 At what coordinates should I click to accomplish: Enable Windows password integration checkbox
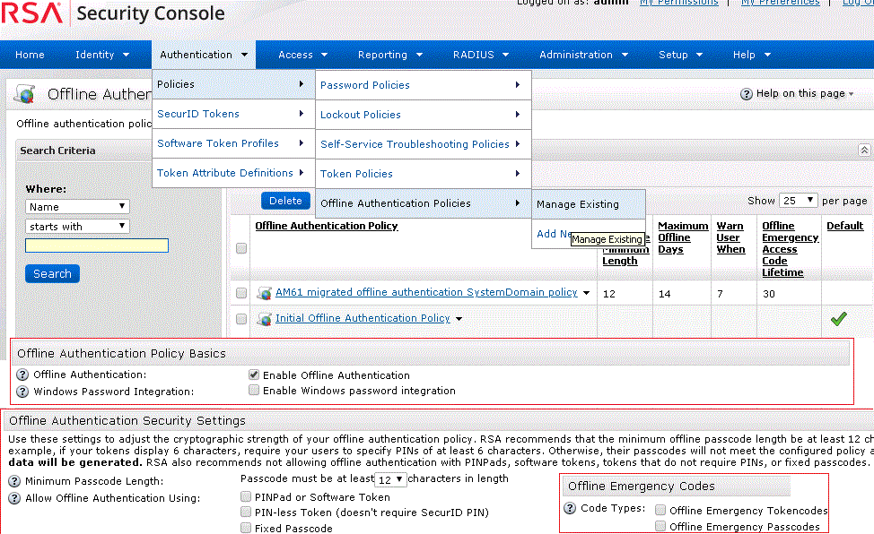coord(255,391)
